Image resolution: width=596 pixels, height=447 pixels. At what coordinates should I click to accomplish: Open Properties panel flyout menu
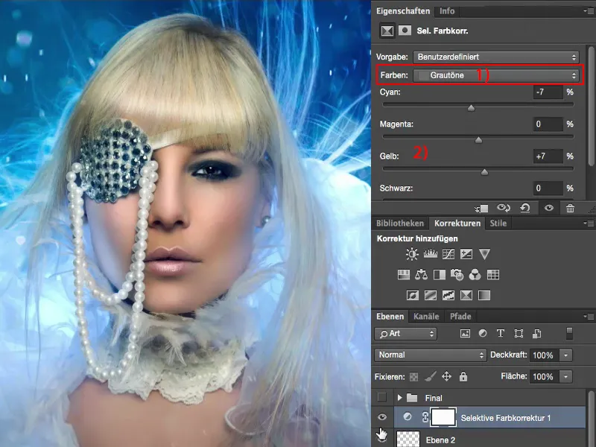click(x=589, y=11)
